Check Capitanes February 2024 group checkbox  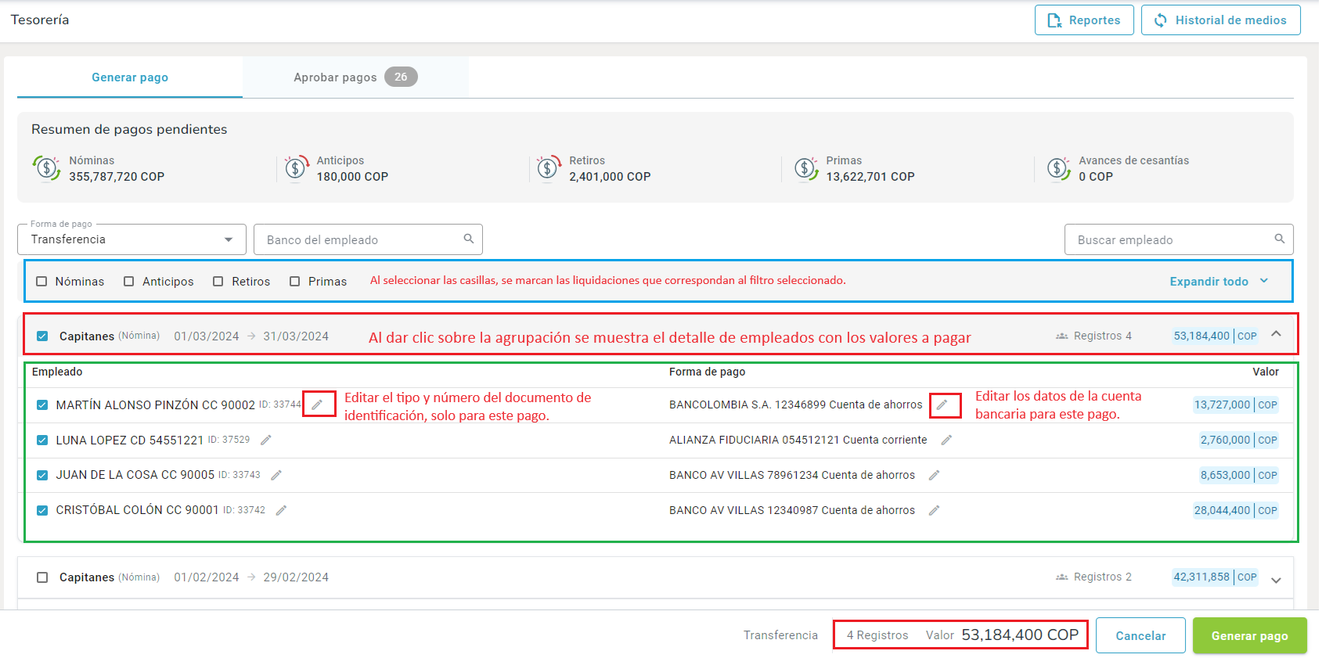point(42,577)
